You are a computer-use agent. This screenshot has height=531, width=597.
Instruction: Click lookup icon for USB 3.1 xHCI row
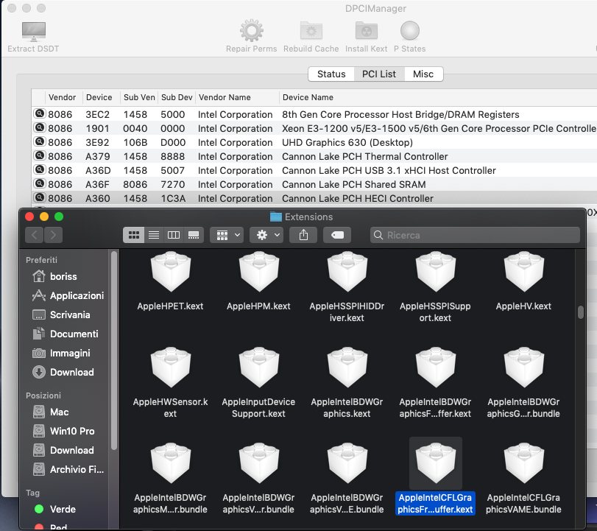point(40,169)
